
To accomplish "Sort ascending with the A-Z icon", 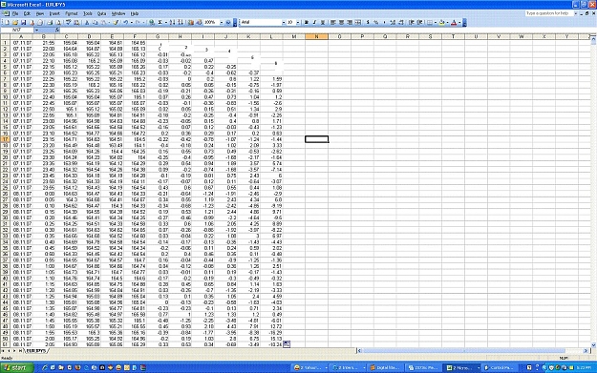I will click(172, 23).
